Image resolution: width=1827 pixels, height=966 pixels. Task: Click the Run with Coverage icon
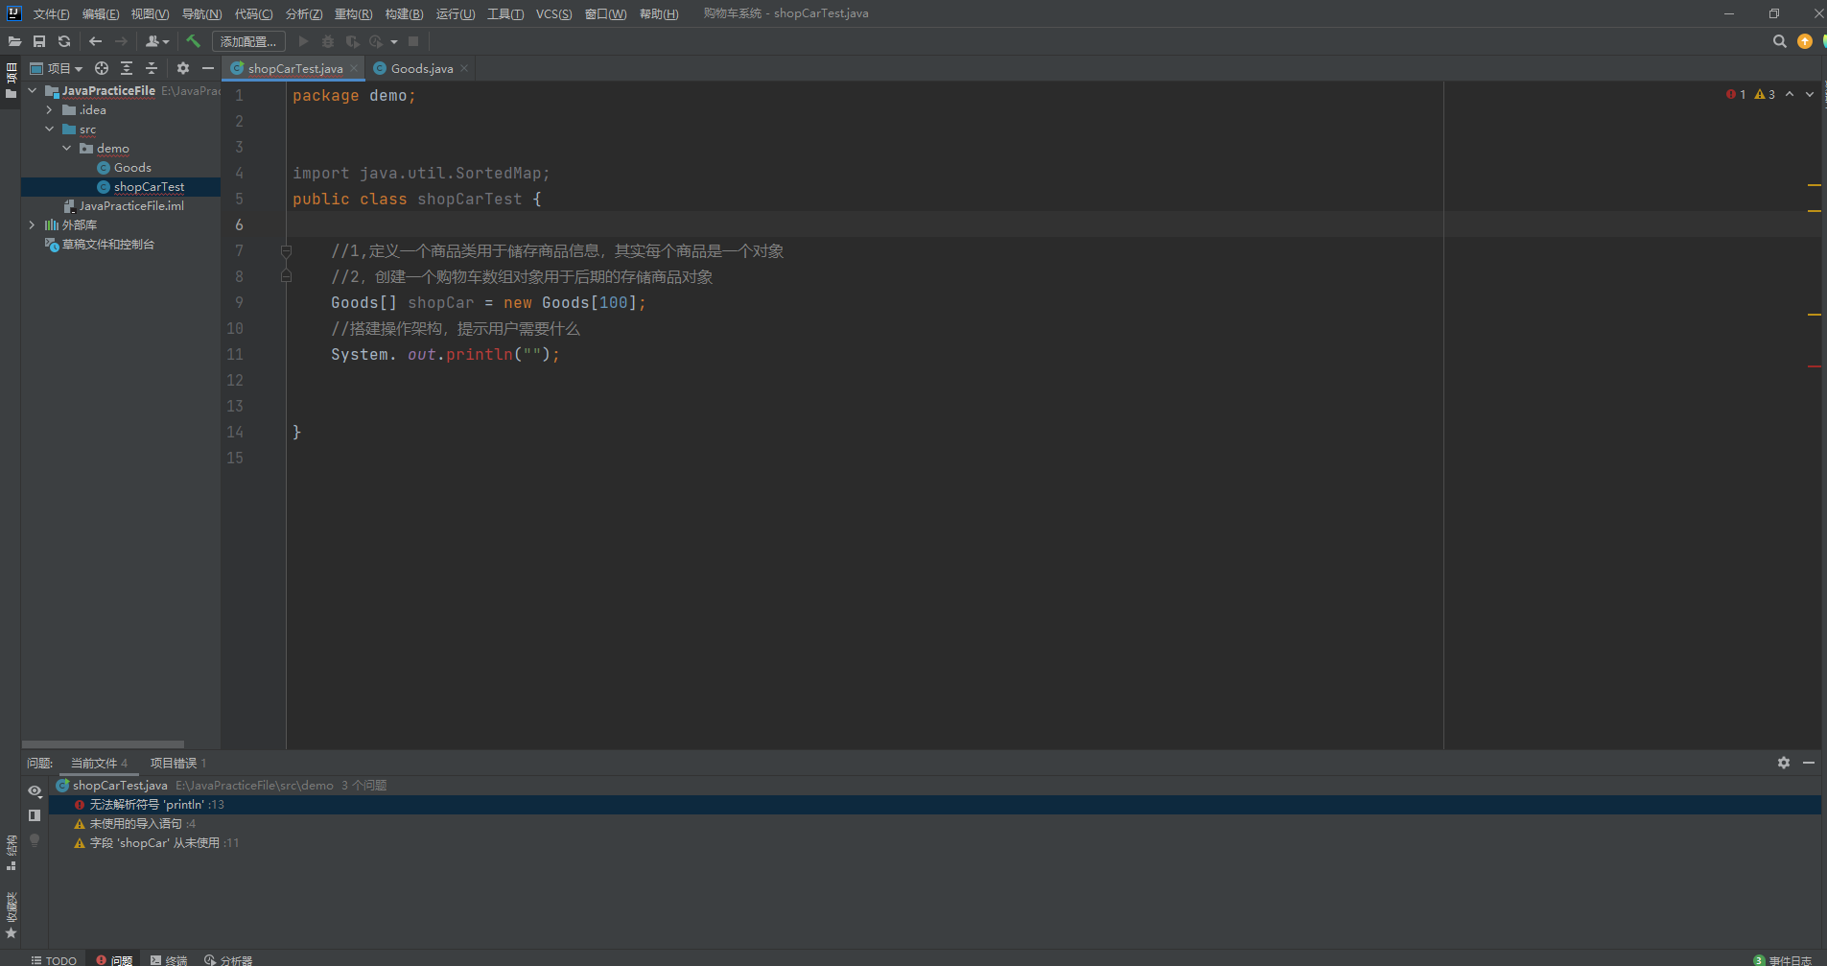click(x=352, y=41)
